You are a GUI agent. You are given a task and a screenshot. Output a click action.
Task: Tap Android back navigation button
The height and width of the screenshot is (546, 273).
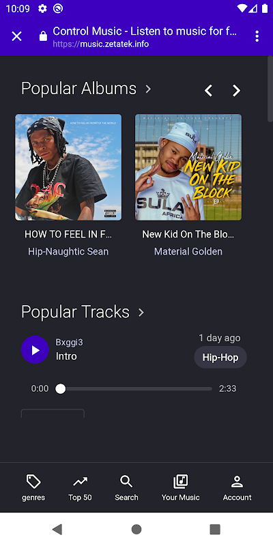(57, 530)
